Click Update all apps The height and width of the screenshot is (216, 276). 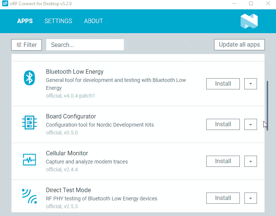[x=239, y=45]
